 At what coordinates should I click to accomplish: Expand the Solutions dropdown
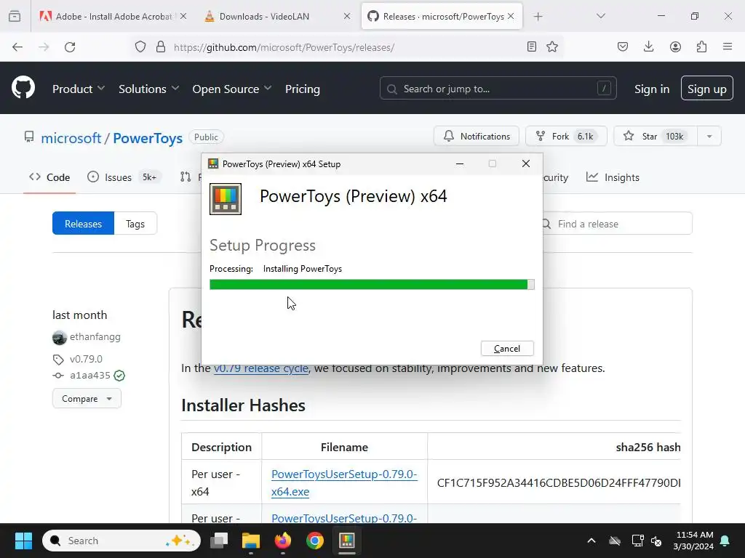[148, 89]
